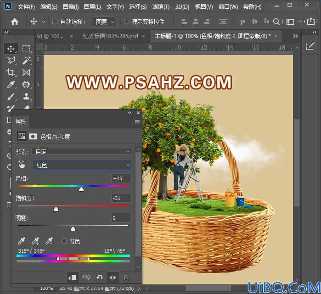321x294 pixels.
Task: Open the 图像(I) menu
Action: pos(71,7)
